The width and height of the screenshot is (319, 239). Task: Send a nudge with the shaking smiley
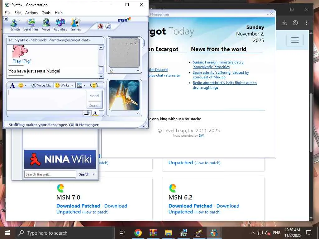(94, 85)
